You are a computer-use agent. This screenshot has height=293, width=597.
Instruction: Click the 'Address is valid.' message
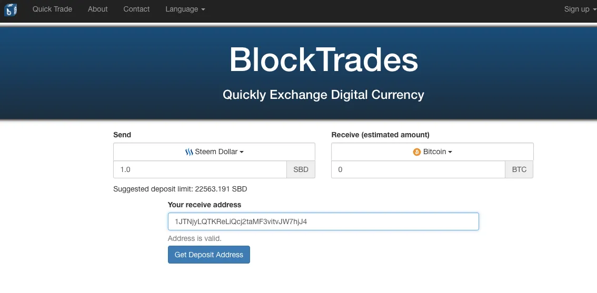pos(195,239)
